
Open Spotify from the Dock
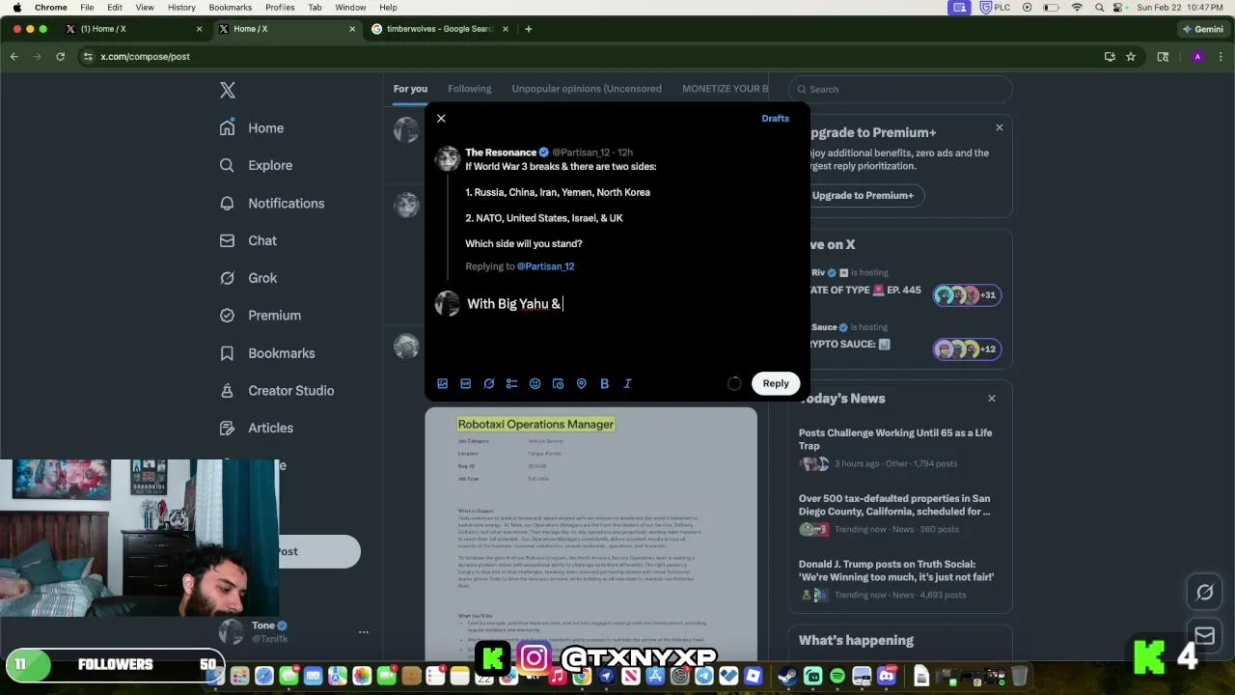[x=837, y=677]
